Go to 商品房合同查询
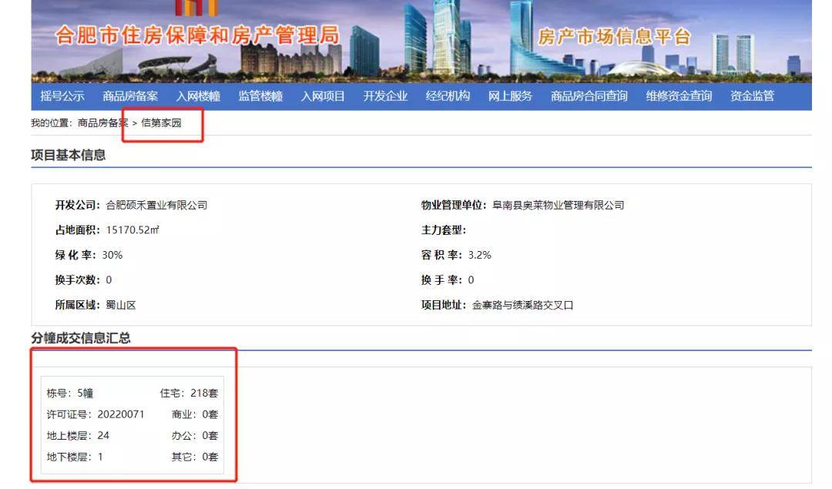Screen dimensions: 832x489 point(589,96)
